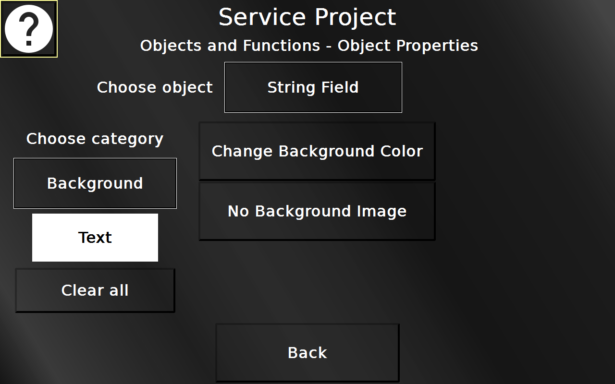Screen dimensions: 615x384
Task: Return to previous screen with Back
Action: pos(307,352)
